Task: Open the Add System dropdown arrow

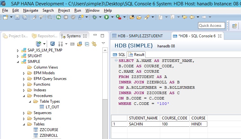Action: point(44,44)
